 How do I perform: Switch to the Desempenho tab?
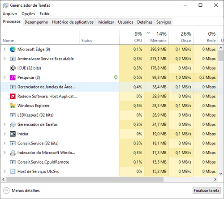point(36,22)
